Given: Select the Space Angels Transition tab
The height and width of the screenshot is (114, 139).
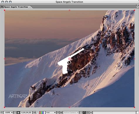Looking at the screenshot, I should 16,7.
